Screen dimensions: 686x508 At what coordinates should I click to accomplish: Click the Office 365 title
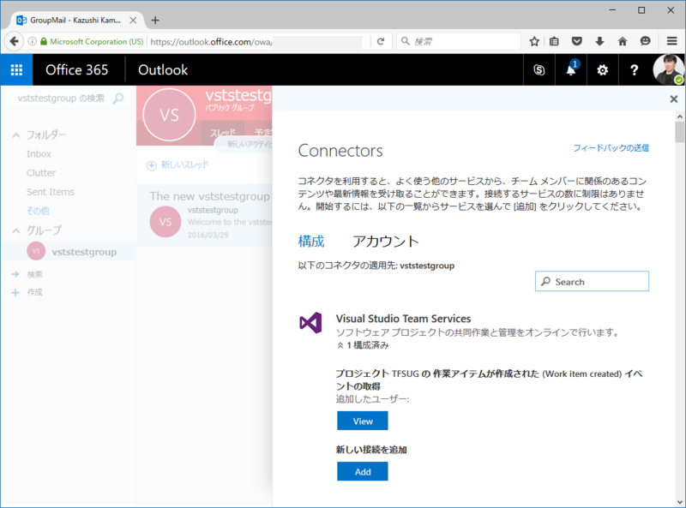pyautogui.click(x=76, y=70)
